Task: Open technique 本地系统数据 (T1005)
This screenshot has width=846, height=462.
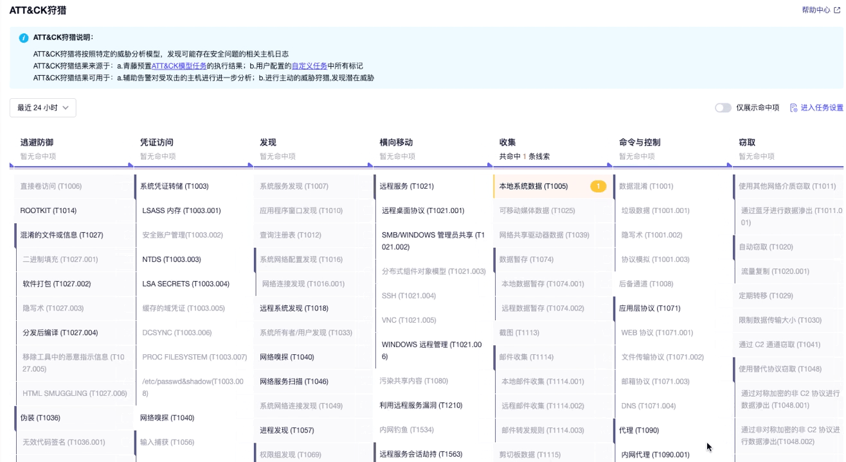Action: 534,187
